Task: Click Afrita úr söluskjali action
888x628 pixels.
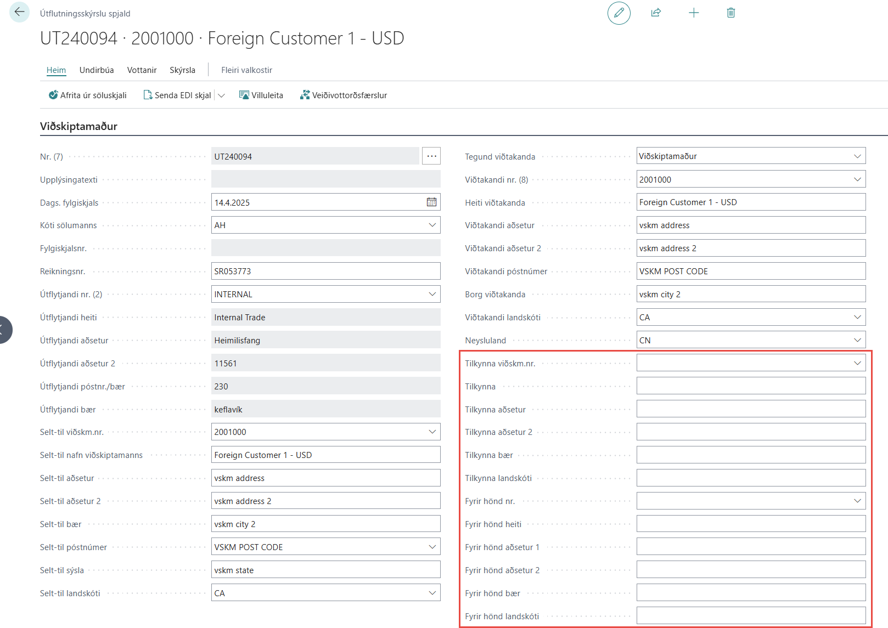Action: point(88,95)
